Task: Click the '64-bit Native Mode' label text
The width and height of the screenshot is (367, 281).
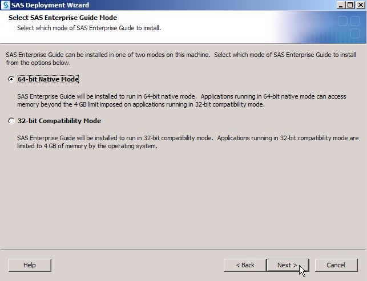Action: [48, 79]
